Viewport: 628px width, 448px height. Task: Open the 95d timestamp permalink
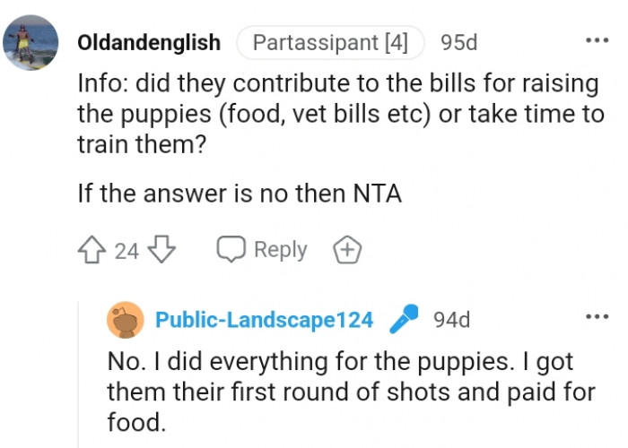click(459, 42)
